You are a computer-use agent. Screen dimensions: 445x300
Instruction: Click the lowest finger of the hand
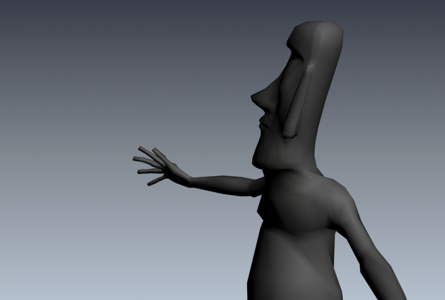point(156,181)
